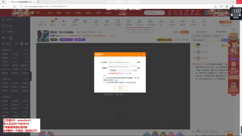This screenshot has height=136, width=242.
Task: Open the map pin icon in header
Action: 198,12
